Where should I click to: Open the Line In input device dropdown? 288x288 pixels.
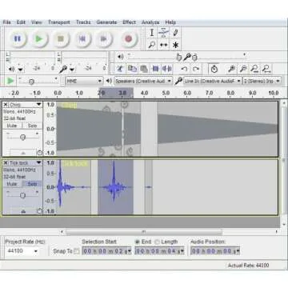tap(213, 81)
